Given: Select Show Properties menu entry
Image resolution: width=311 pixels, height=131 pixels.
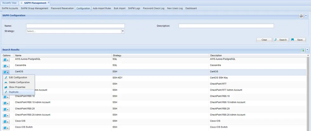Looking at the screenshot, I should [x=19, y=87].
